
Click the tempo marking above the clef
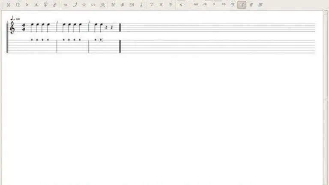tap(15, 19)
